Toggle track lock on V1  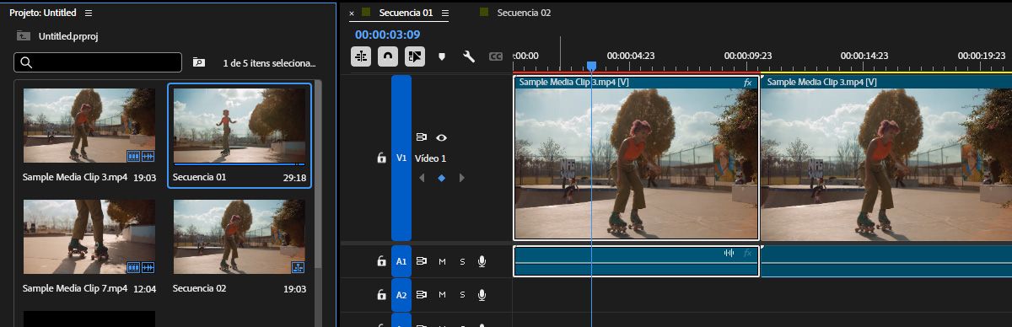click(381, 158)
